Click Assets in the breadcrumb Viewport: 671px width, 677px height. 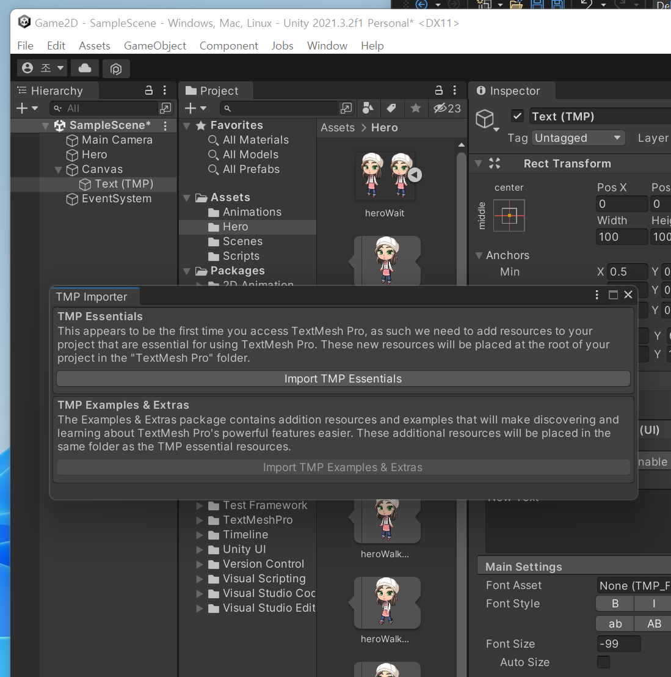(x=338, y=128)
